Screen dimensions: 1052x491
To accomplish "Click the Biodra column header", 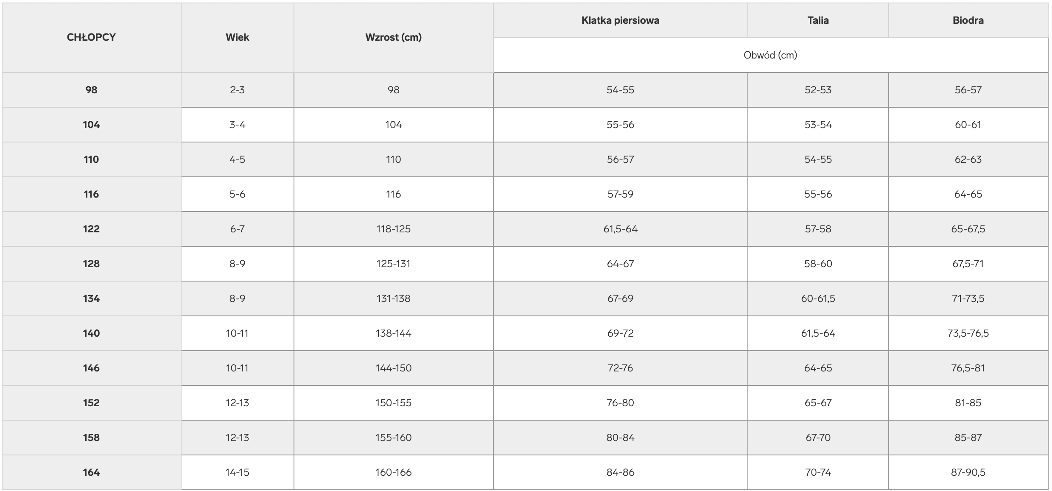I will point(968,20).
